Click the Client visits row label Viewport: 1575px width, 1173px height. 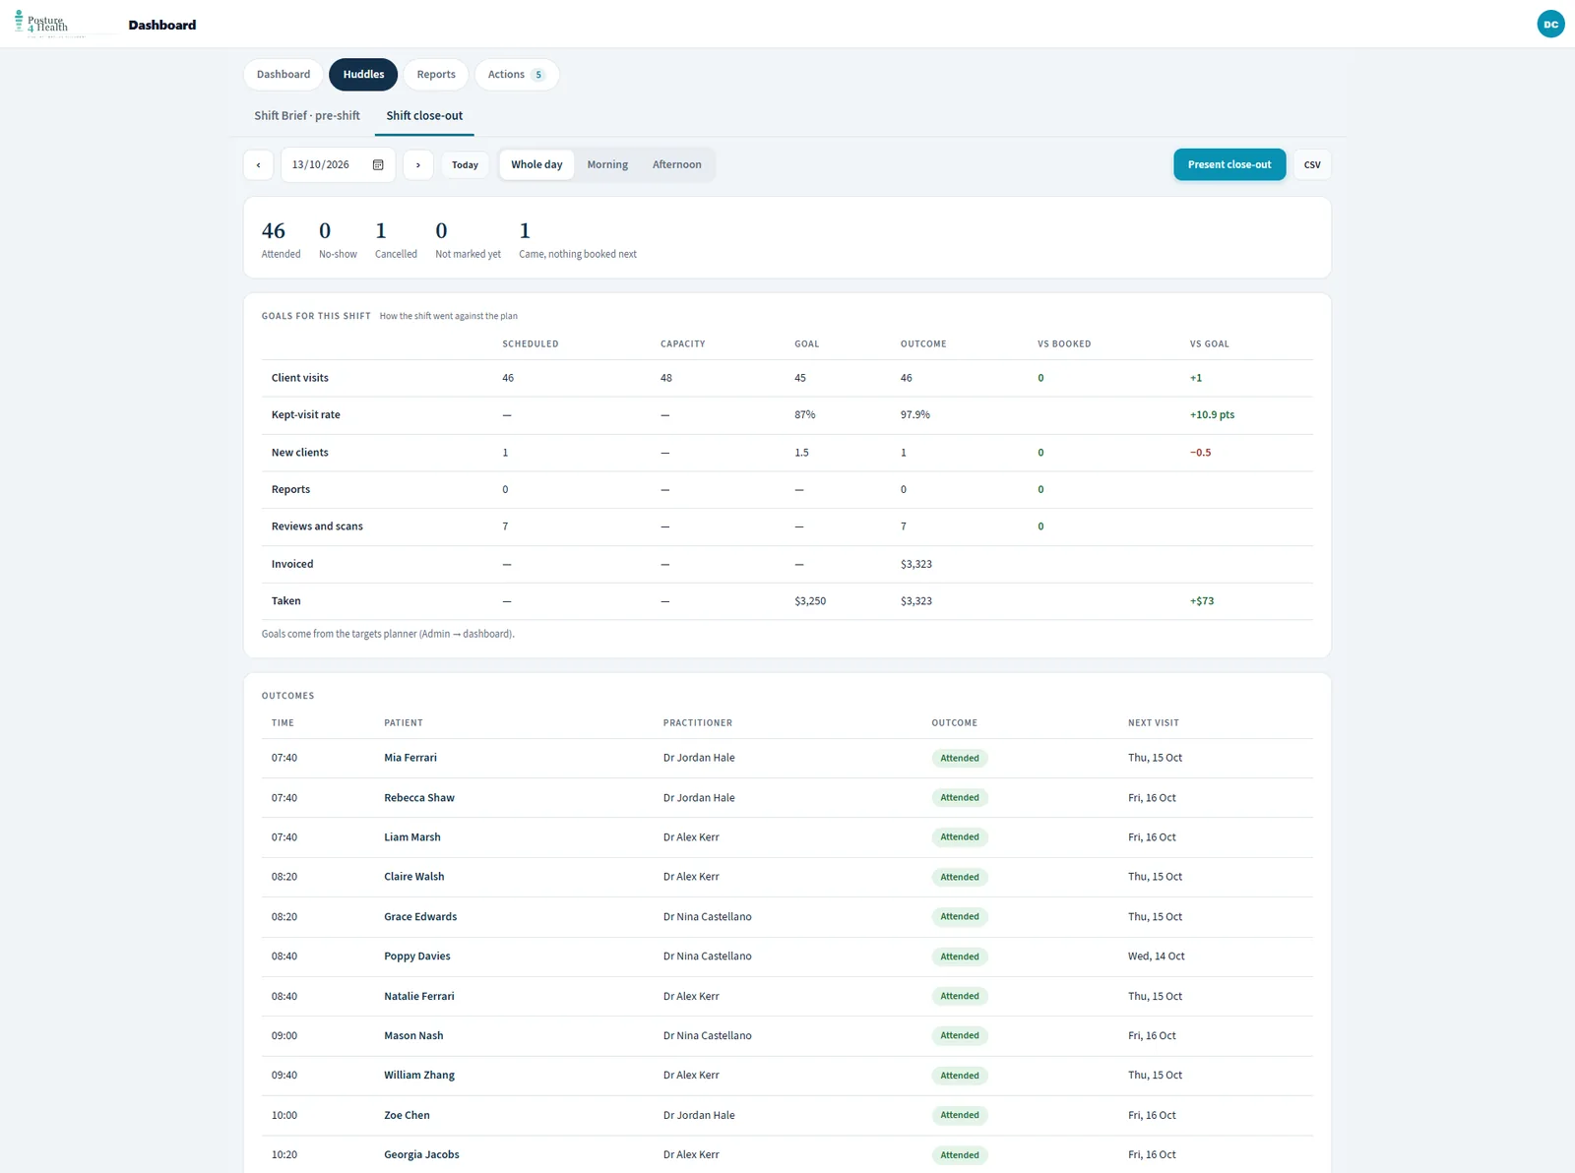pos(300,378)
